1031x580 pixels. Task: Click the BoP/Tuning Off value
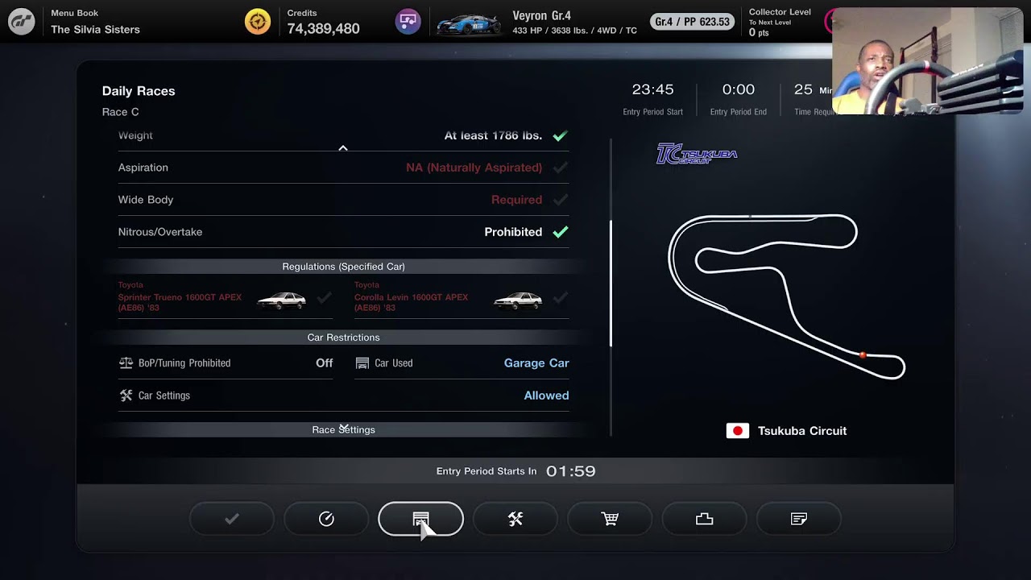click(x=324, y=363)
